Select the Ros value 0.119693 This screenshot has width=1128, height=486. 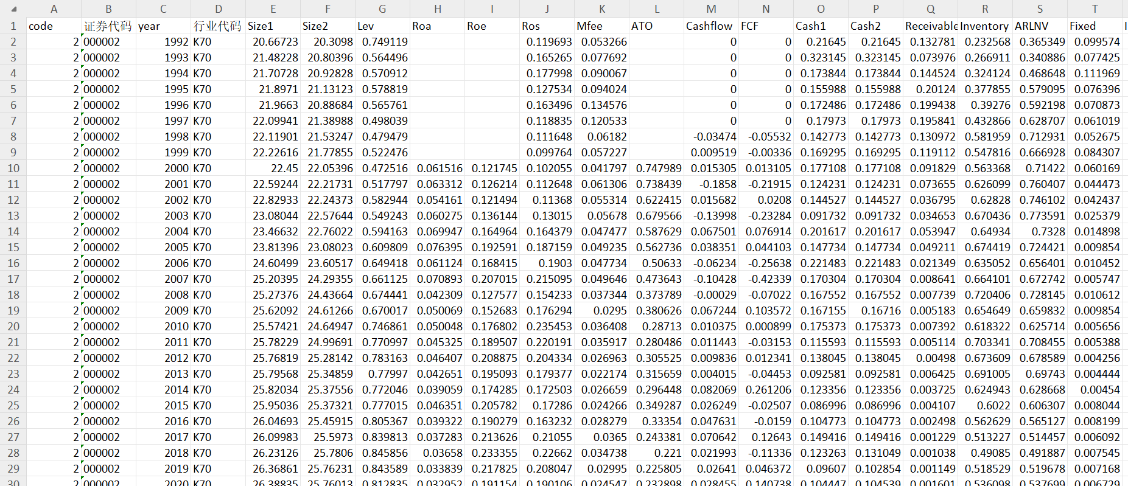pyautogui.click(x=547, y=42)
